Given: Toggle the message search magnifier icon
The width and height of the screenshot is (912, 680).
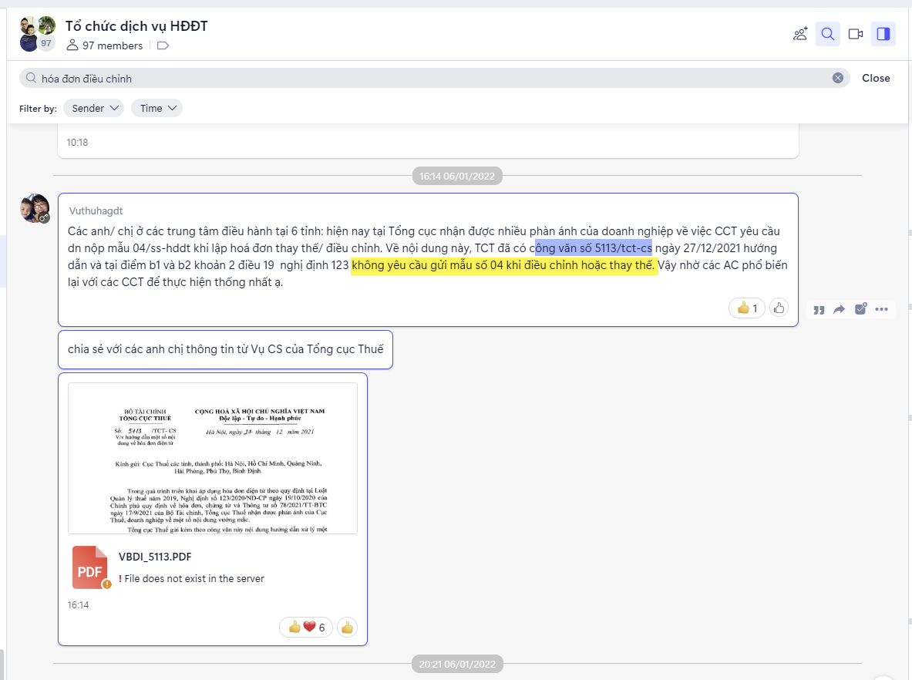Looking at the screenshot, I should pyautogui.click(x=828, y=34).
